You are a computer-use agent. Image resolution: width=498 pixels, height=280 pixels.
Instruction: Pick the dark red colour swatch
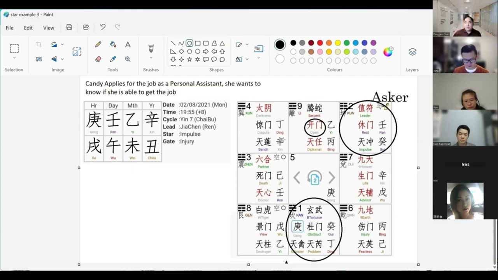coord(311,43)
